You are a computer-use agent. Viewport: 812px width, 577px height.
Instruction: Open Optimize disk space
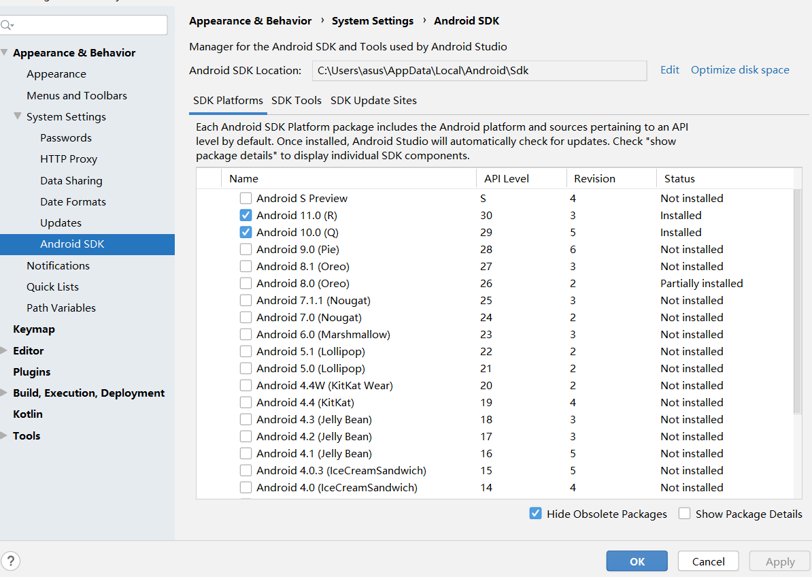(x=740, y=69)
